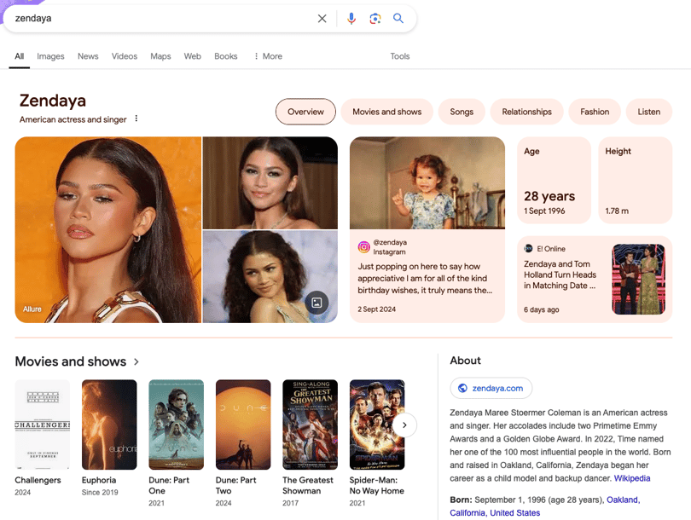
Task: Open the more images icon on the photo
Action: 316,303
